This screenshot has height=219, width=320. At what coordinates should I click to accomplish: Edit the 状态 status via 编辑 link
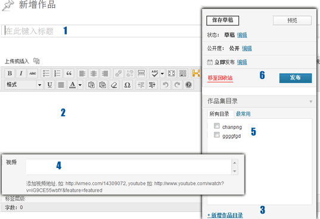(242, 35)
